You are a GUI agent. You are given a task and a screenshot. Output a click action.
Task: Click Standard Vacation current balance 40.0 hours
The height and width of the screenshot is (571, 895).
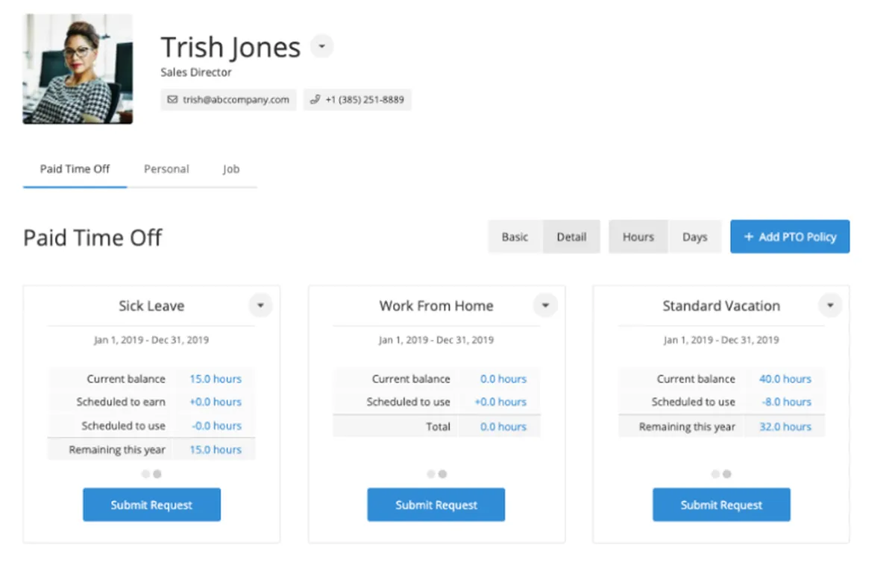[x=785, y=379]
